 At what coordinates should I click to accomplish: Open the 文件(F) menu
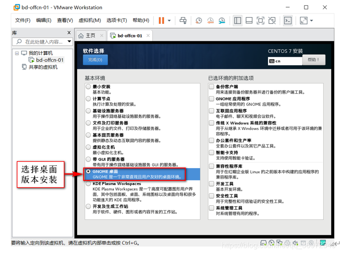[22, 21]
